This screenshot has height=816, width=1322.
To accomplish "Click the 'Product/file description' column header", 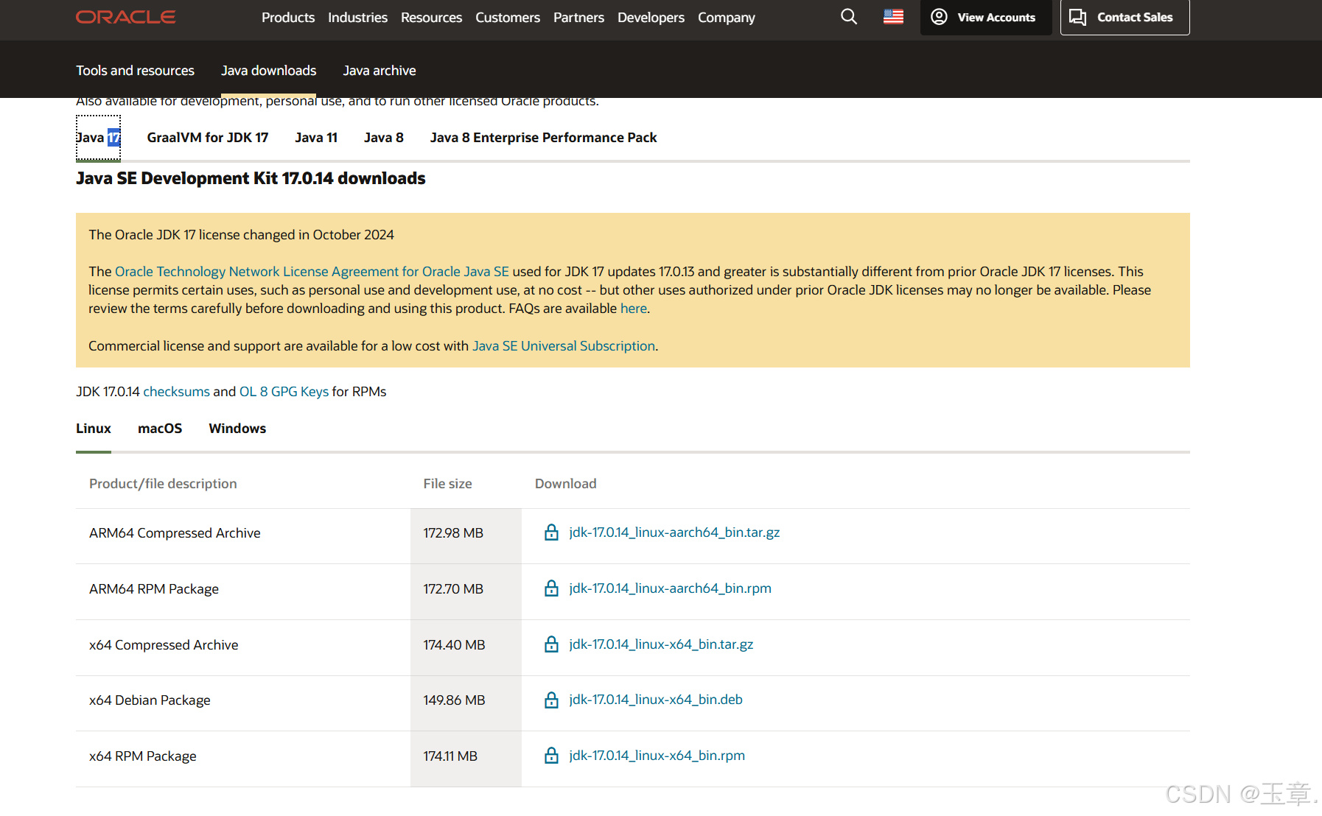I will (x=163, y=484).
